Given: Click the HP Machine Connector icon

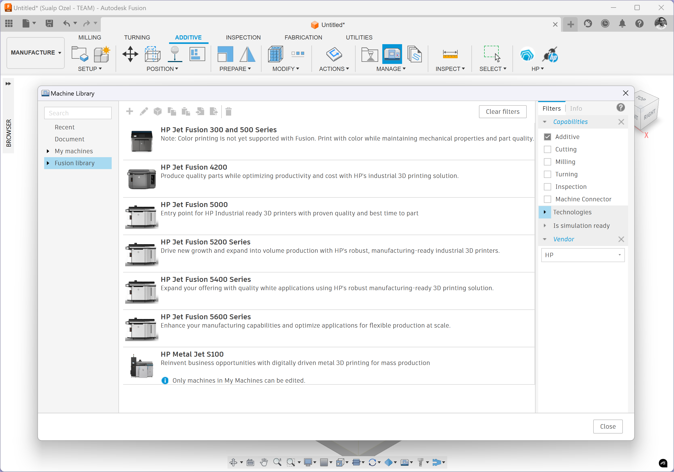Looking at the screenshot, I should (550, 55).
